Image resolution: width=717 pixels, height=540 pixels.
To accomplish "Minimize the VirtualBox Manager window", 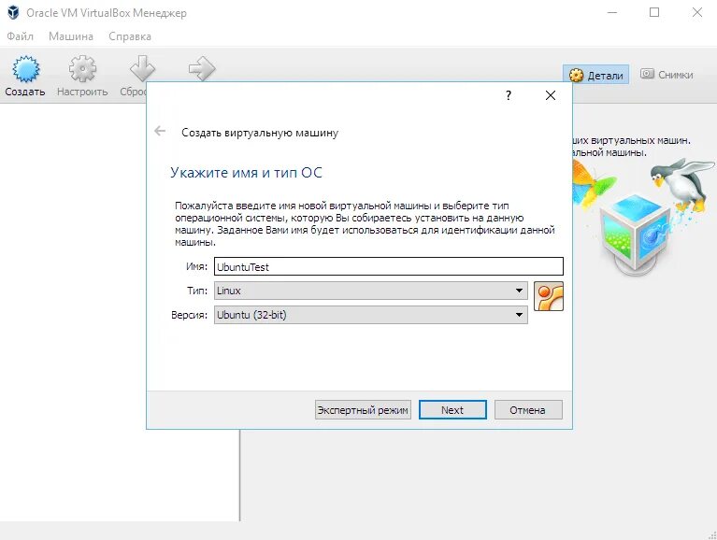I will [611, 13].
